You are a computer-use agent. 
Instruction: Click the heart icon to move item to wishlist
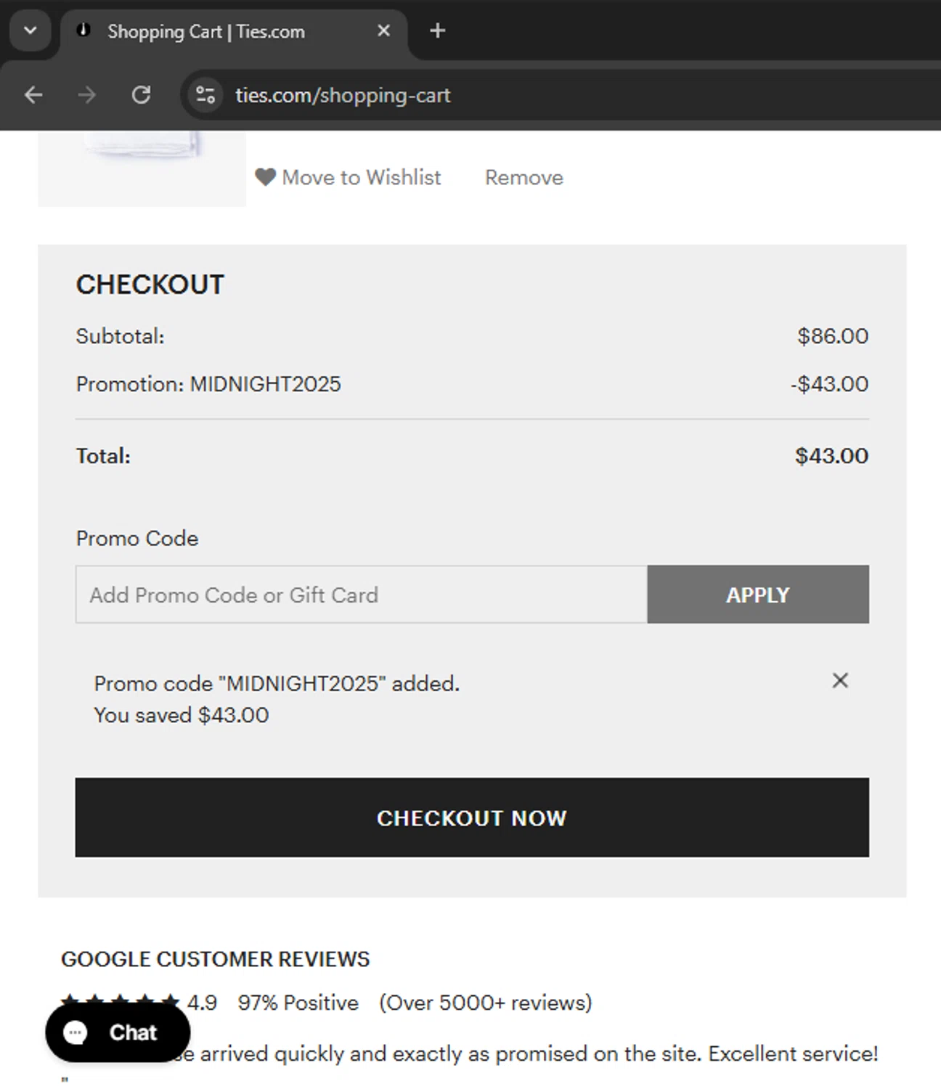[x=265, y=177]
